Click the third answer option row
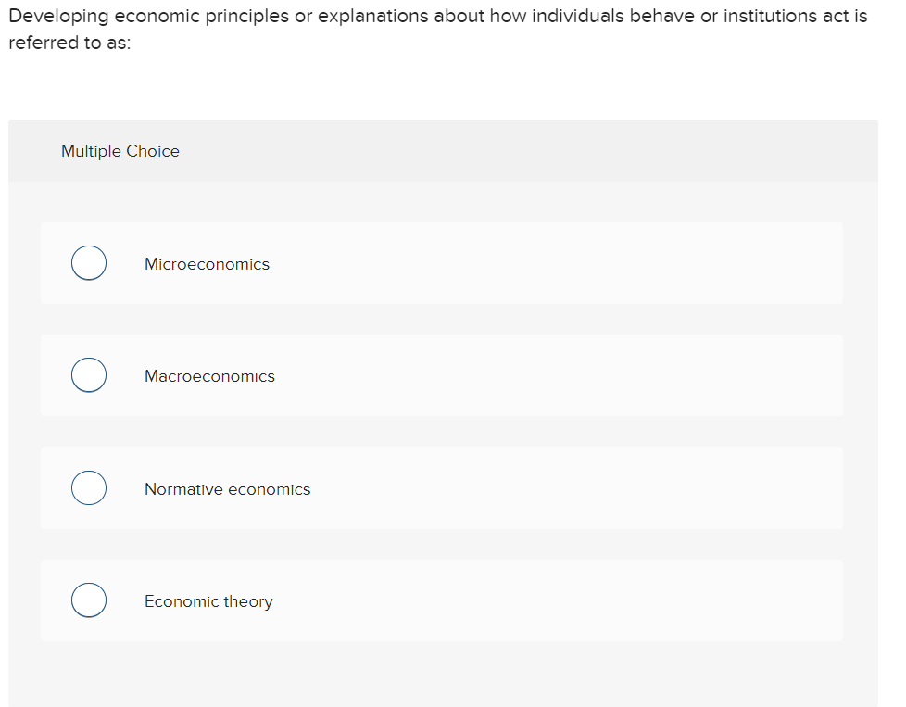Screen dimensions: 906x707 (x=442, y=487)
